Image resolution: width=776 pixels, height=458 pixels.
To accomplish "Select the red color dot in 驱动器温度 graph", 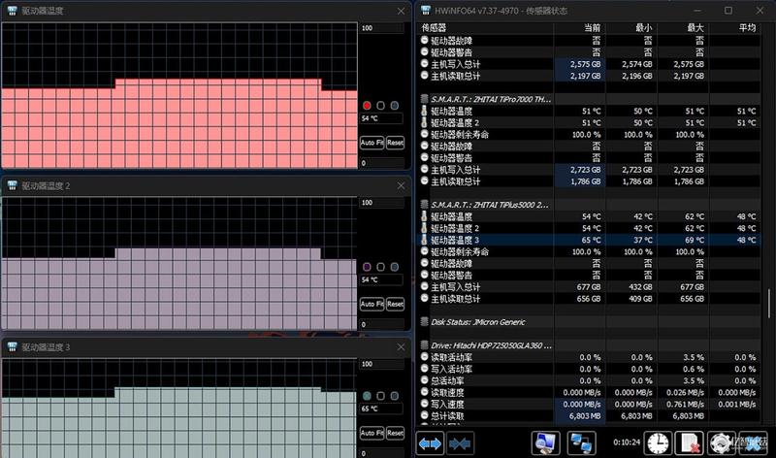I will pyautogui.click(x=367, y=106).
